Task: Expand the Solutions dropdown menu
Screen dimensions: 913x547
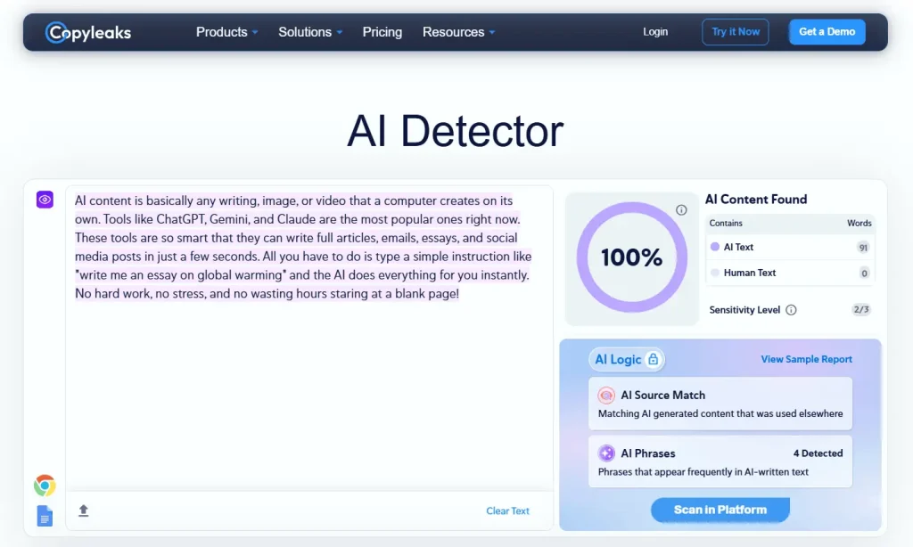Action: [310, 32]
